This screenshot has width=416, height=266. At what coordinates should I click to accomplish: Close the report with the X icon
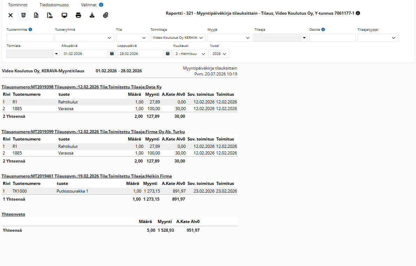point(10,15)
